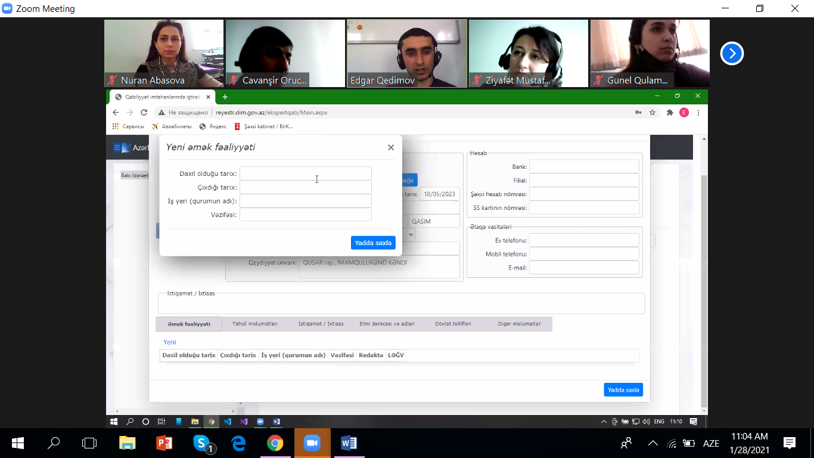Click the Yeni link above table
This screenshot has width=814, height=458.
pos(170,342)
